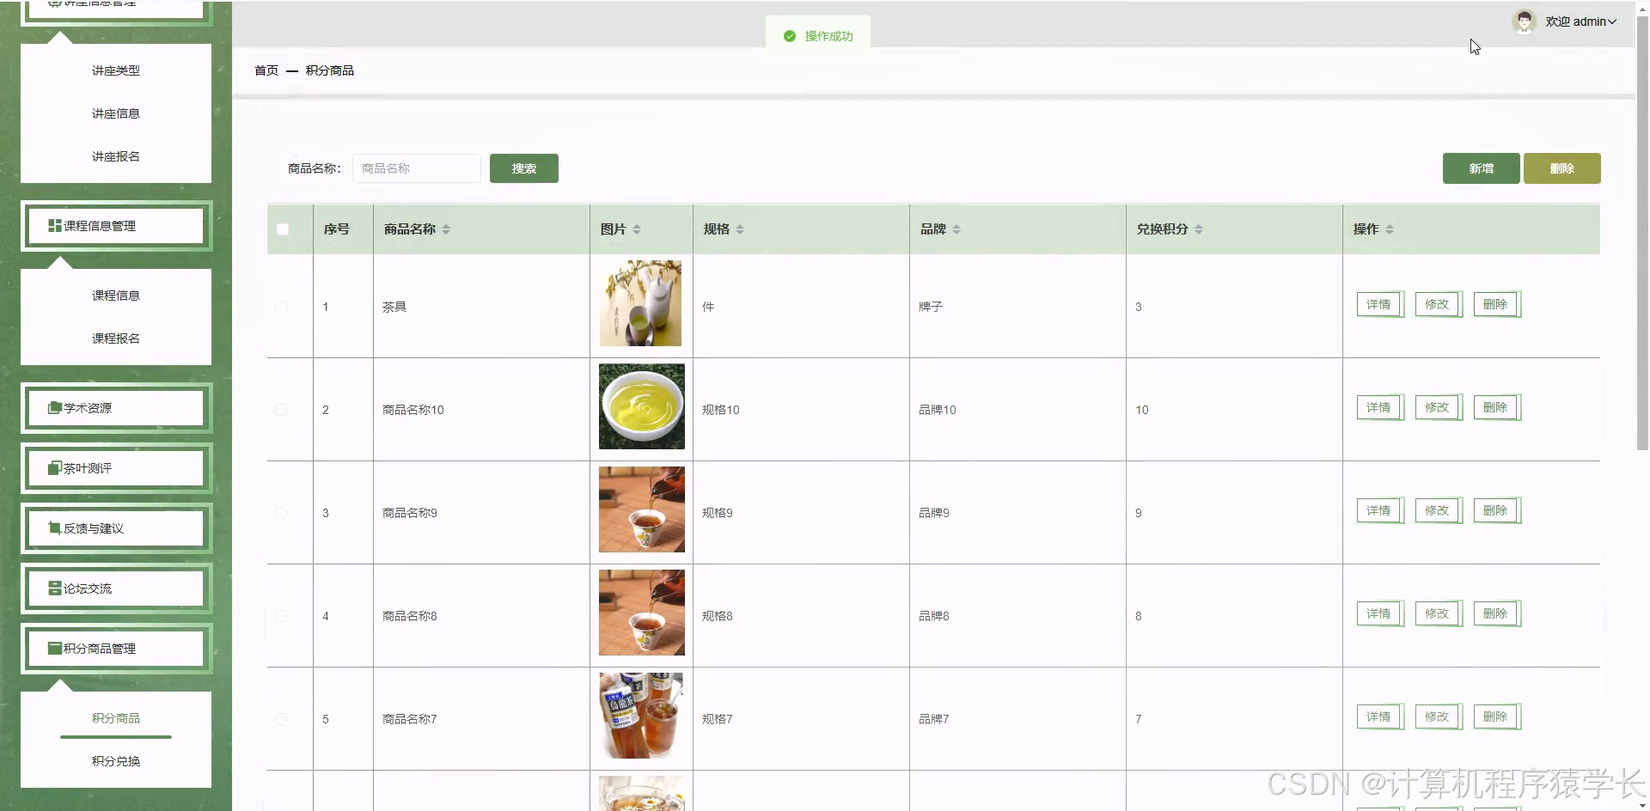This screenshot has width=1650, height=811.
Task: Open the 商品名称10 green tea thumbnail
Action: (642, 406)
